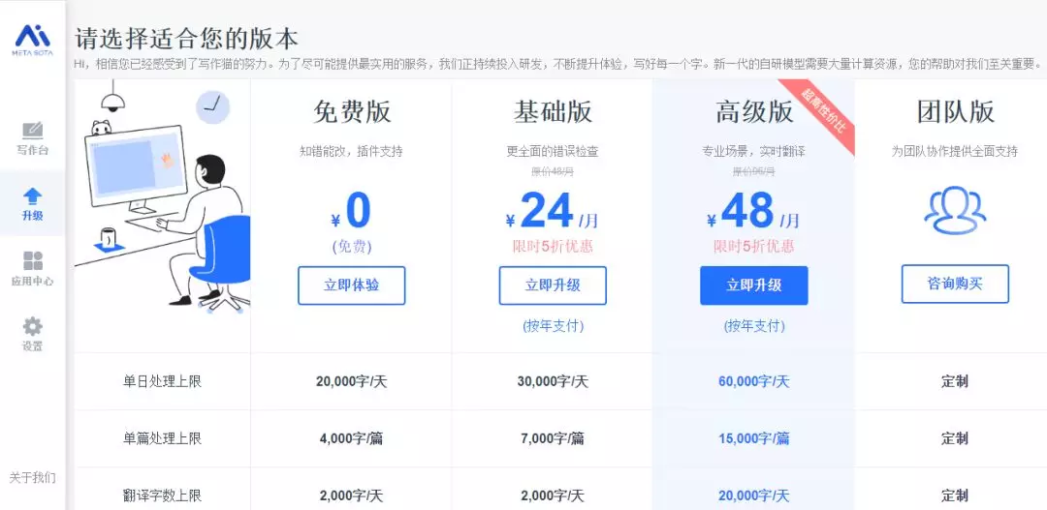
Task: Click the 请选择适合您的版本 heading
Action: (186, 39)
